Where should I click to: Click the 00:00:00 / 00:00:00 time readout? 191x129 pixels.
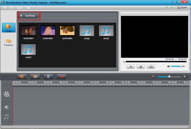[x=176, y=59]
